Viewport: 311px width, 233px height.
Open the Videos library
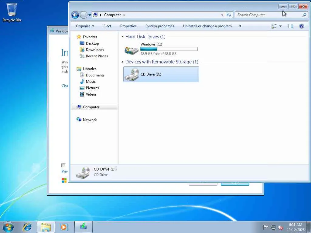point(91,94)
